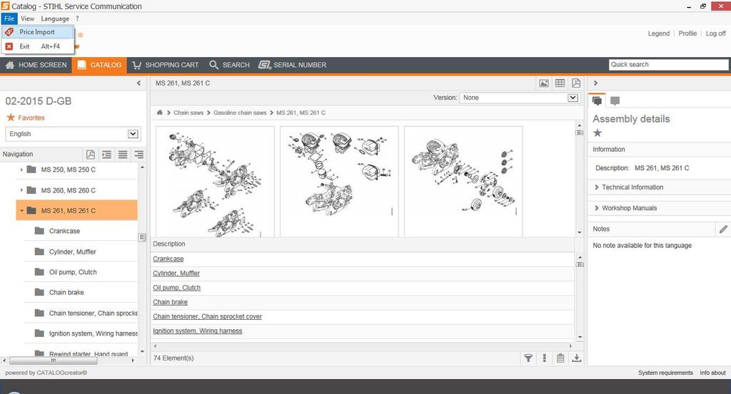Screen dimensions: 731x394
Task: Click the clipboard icon in footer
Action: [x=560, y=358]
